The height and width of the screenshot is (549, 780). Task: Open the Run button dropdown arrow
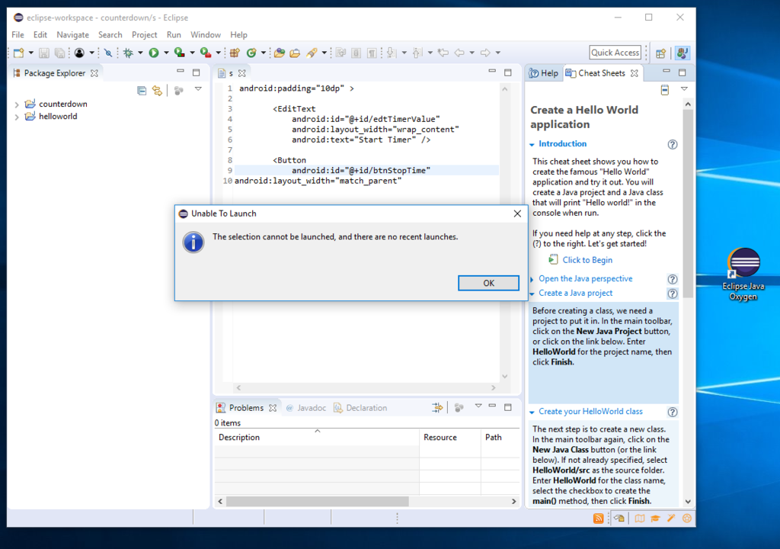click(x=166, y=53)
